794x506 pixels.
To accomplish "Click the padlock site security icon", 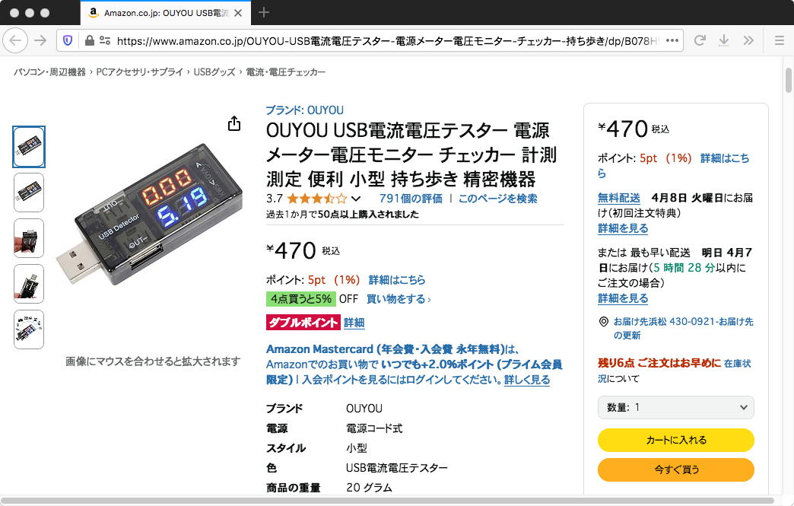I will [x=90, y=40].
